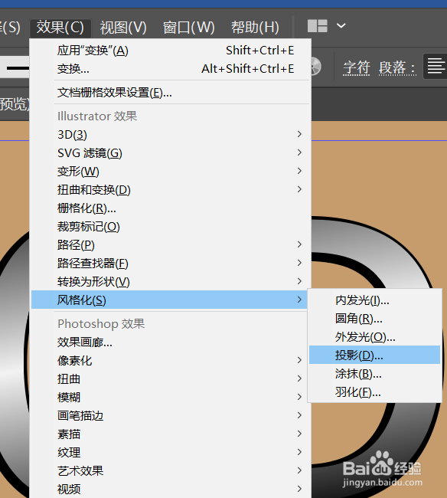Open the 窗口(W) menu
447x498 pixels.
click(x=189, y=28)
